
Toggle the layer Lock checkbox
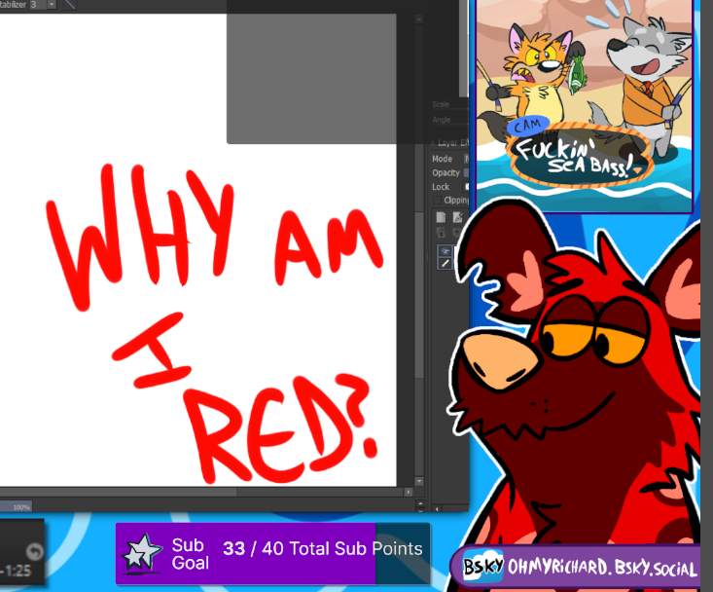[466, 186]
